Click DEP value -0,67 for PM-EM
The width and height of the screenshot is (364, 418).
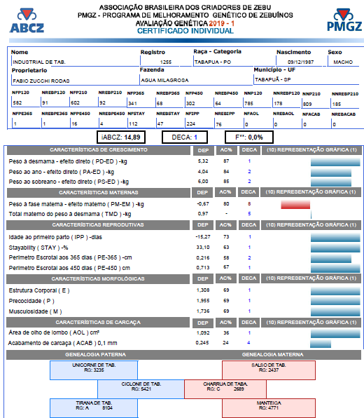203,203
